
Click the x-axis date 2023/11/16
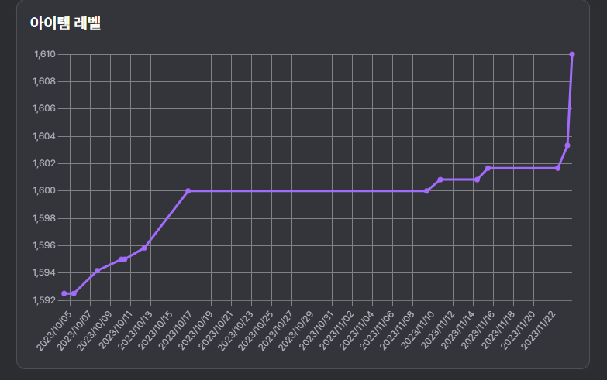(478, 331)
